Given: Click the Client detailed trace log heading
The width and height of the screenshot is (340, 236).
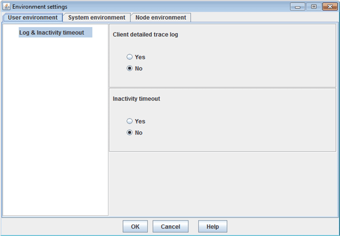Looking at the screenshot, I should point(145,34).
